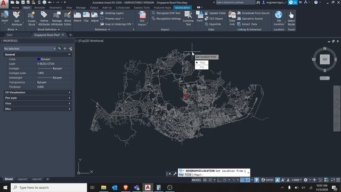341x192 pixels.
Task: Switch to the Start drawing tab
Action: point(10,35)
